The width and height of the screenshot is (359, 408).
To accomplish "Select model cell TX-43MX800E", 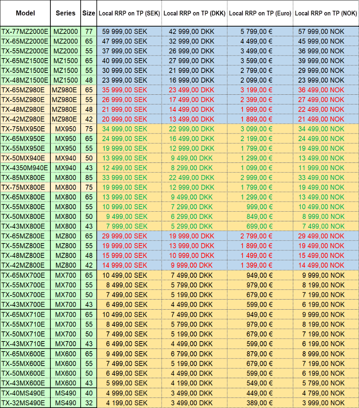I will coord(25,227).
